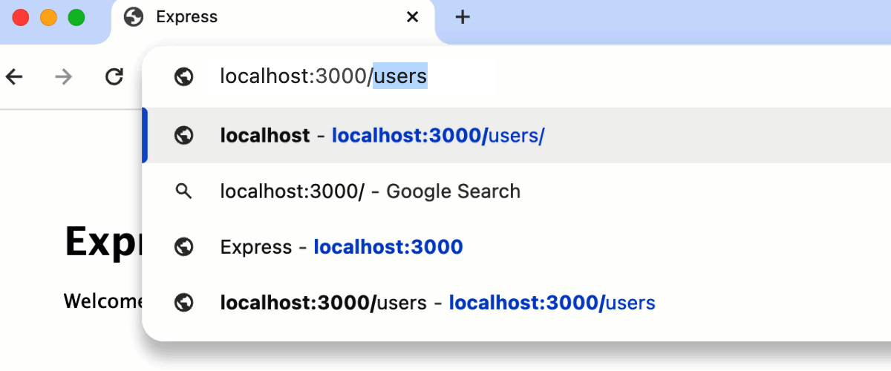This screenshot has height=371, width=891.
Task: Click the globe favicon on Express tab
Action: (x=134, y=17)
